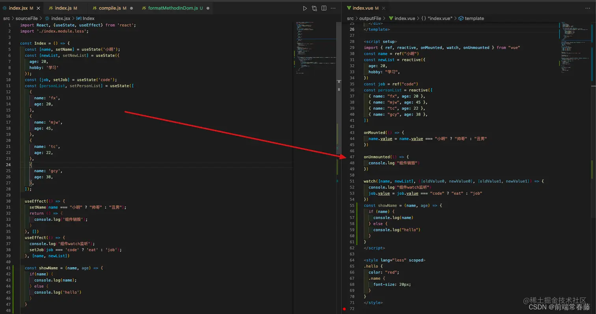Click the { name: "tc", age: 22 } line

[398, 108]
